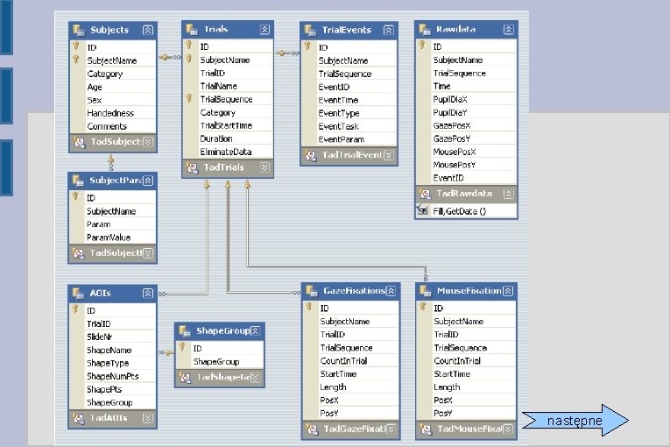670x447 pixels.
Task: Collapse the Subjects table
Action: pos(147,30)
